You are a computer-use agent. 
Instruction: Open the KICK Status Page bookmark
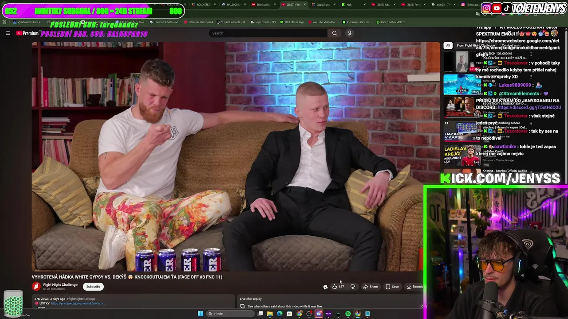click(293, 22)
